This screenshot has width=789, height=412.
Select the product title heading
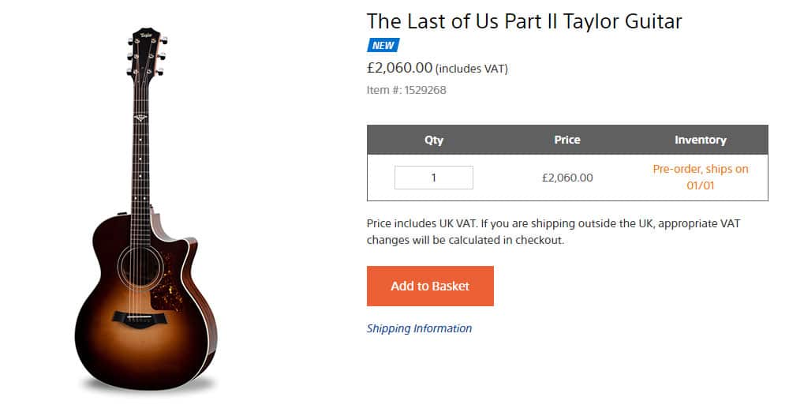524,21
